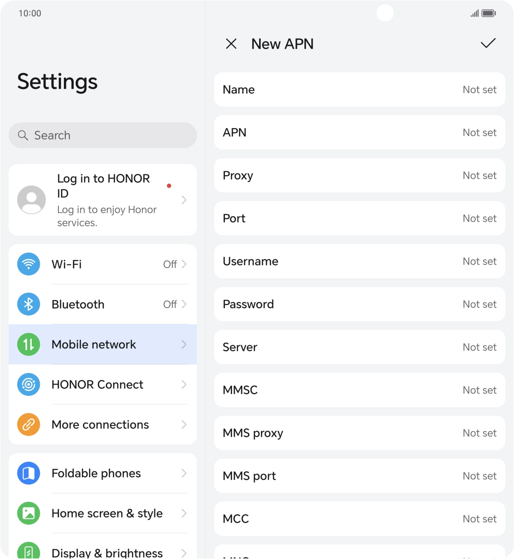Open the Display & brightness menu item

(107, 552)
